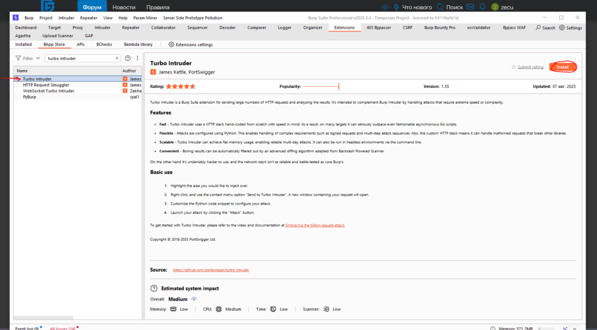Open the Server Side Prototype Pollution menu

click(192, 18)
